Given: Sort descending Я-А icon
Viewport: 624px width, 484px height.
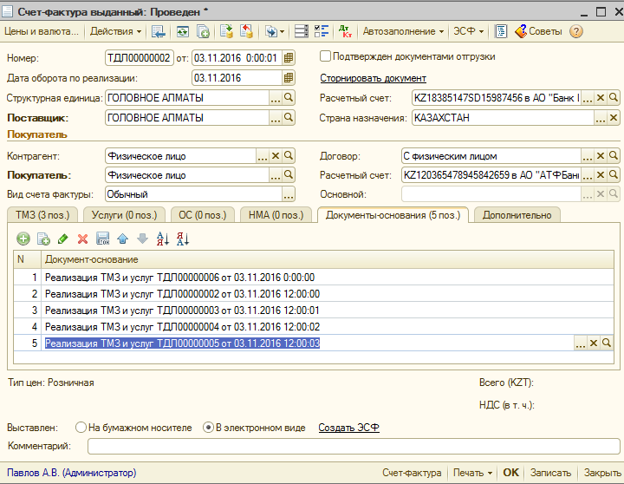Looking at the screenshot, I should [182, 239].
